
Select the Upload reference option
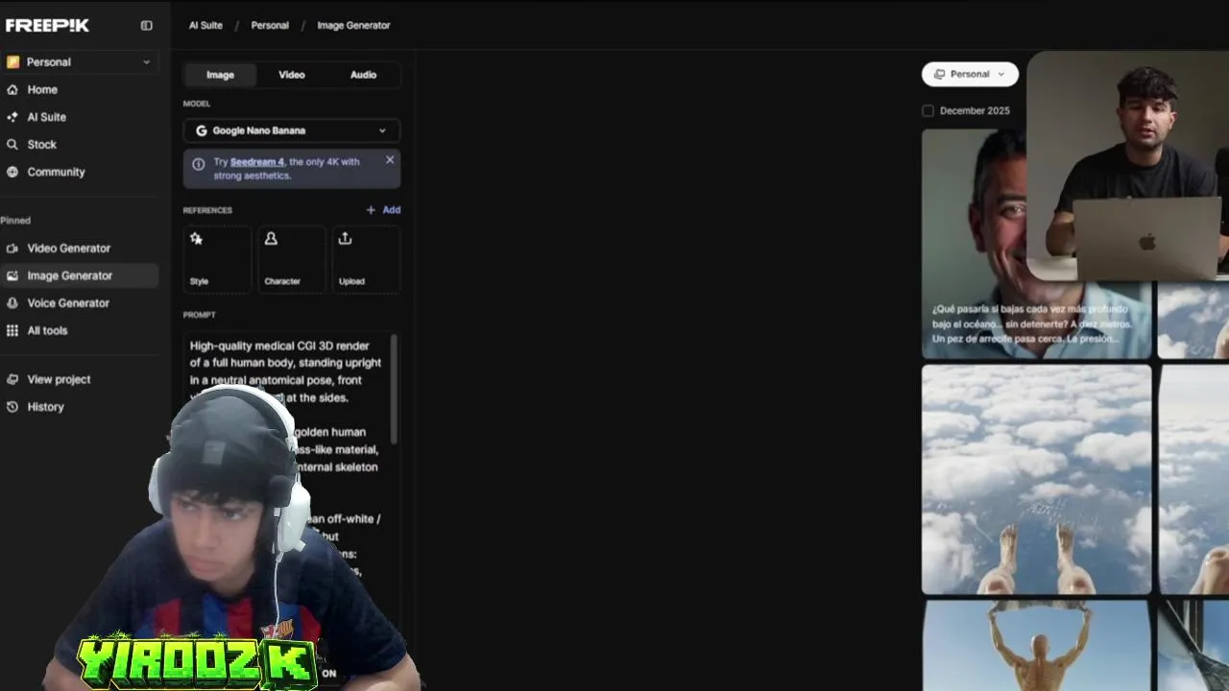[x=366, y=259]
